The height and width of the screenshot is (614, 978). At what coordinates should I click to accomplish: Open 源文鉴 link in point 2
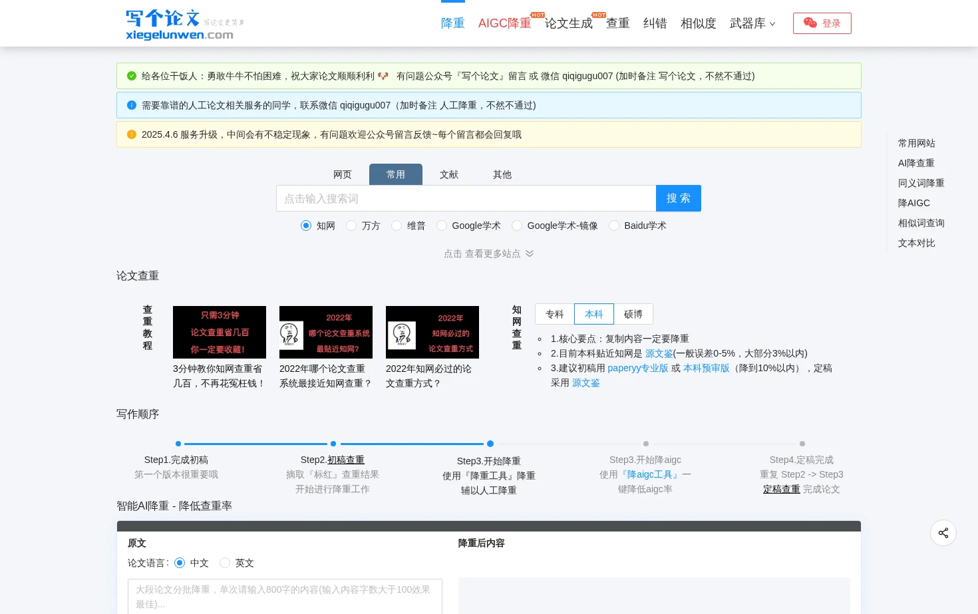[659, 353]
